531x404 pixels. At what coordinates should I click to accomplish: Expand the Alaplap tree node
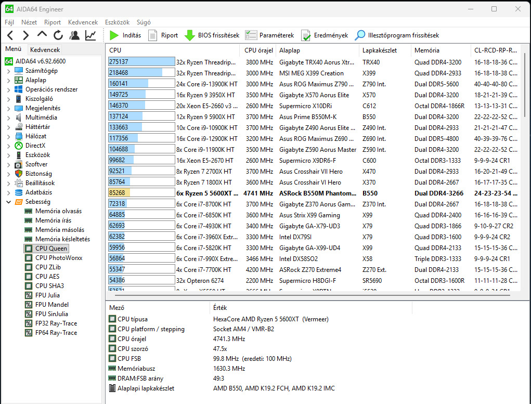pyautogui.click(x=8, y=80)
